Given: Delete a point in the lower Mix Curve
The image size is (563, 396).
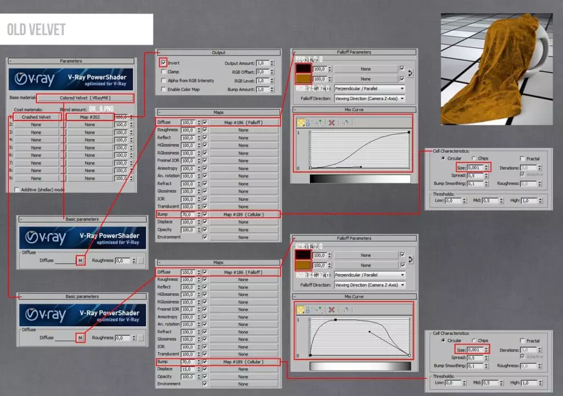Looking at the screenshot, I should click(332, 309).
